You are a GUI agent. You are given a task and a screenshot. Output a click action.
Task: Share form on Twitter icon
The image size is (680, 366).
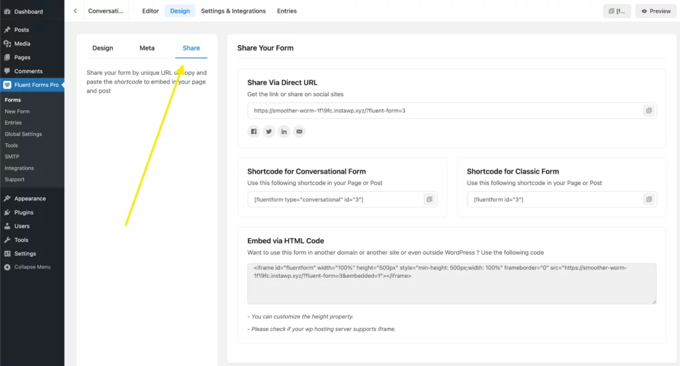click(x=269, y=131)
